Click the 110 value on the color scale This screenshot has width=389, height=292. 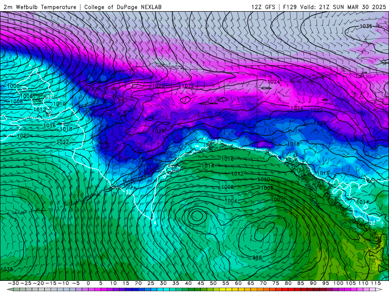[363, 283]
